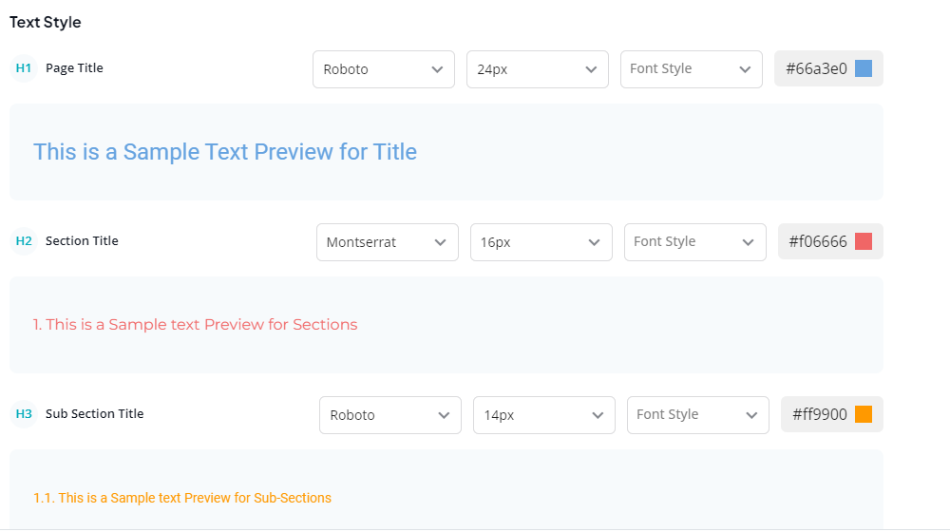The height and width of the screenshot is (532, 950).
Task: Expand the Section Title Font Style dropdown
Action: 695,242
